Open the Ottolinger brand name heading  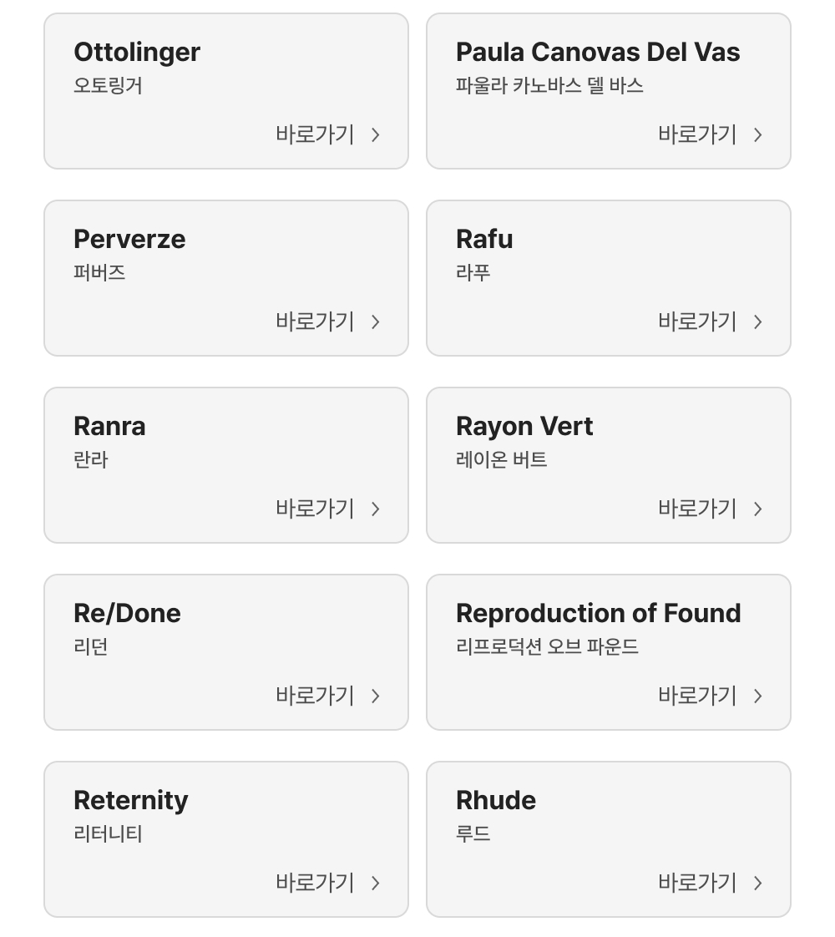click(137, 52)
